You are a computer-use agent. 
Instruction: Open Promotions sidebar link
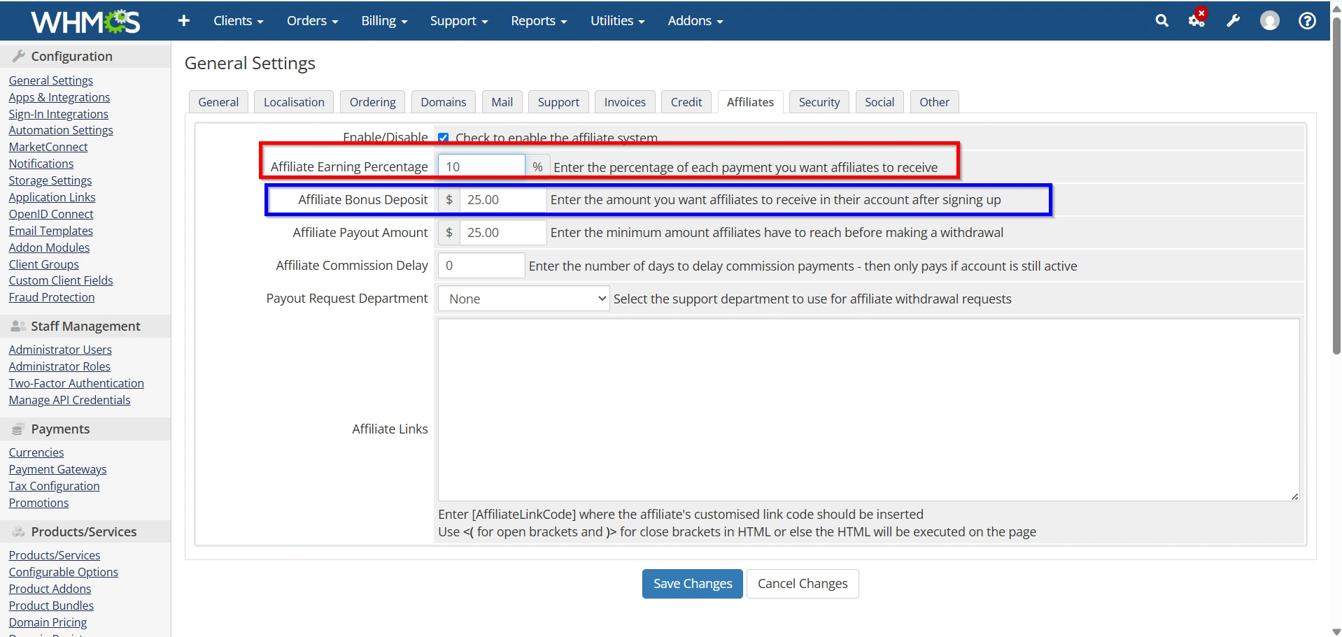click(x=39, y=503)
